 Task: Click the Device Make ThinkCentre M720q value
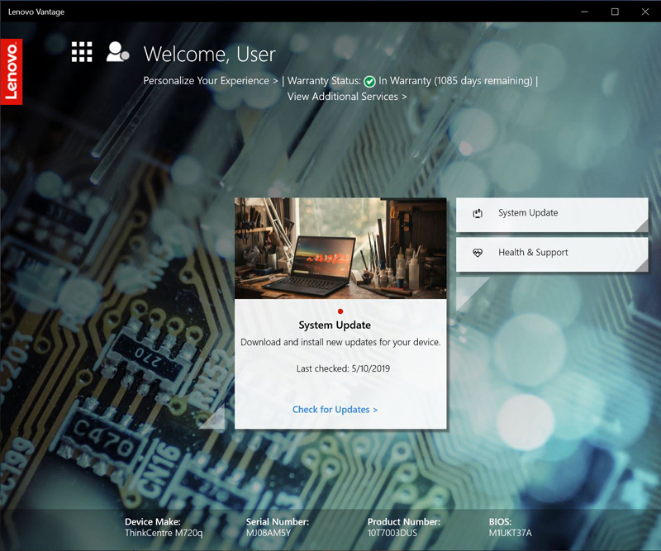[164, 533]
